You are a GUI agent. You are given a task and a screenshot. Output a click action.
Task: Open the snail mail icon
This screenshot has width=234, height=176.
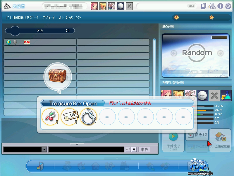click(x=212, y=6)
